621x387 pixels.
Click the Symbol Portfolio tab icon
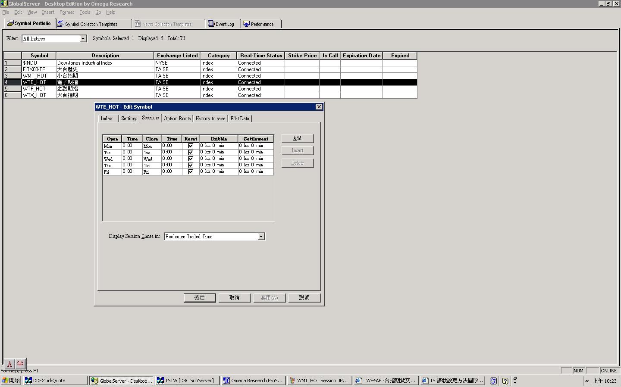click(x=10, y=23)
